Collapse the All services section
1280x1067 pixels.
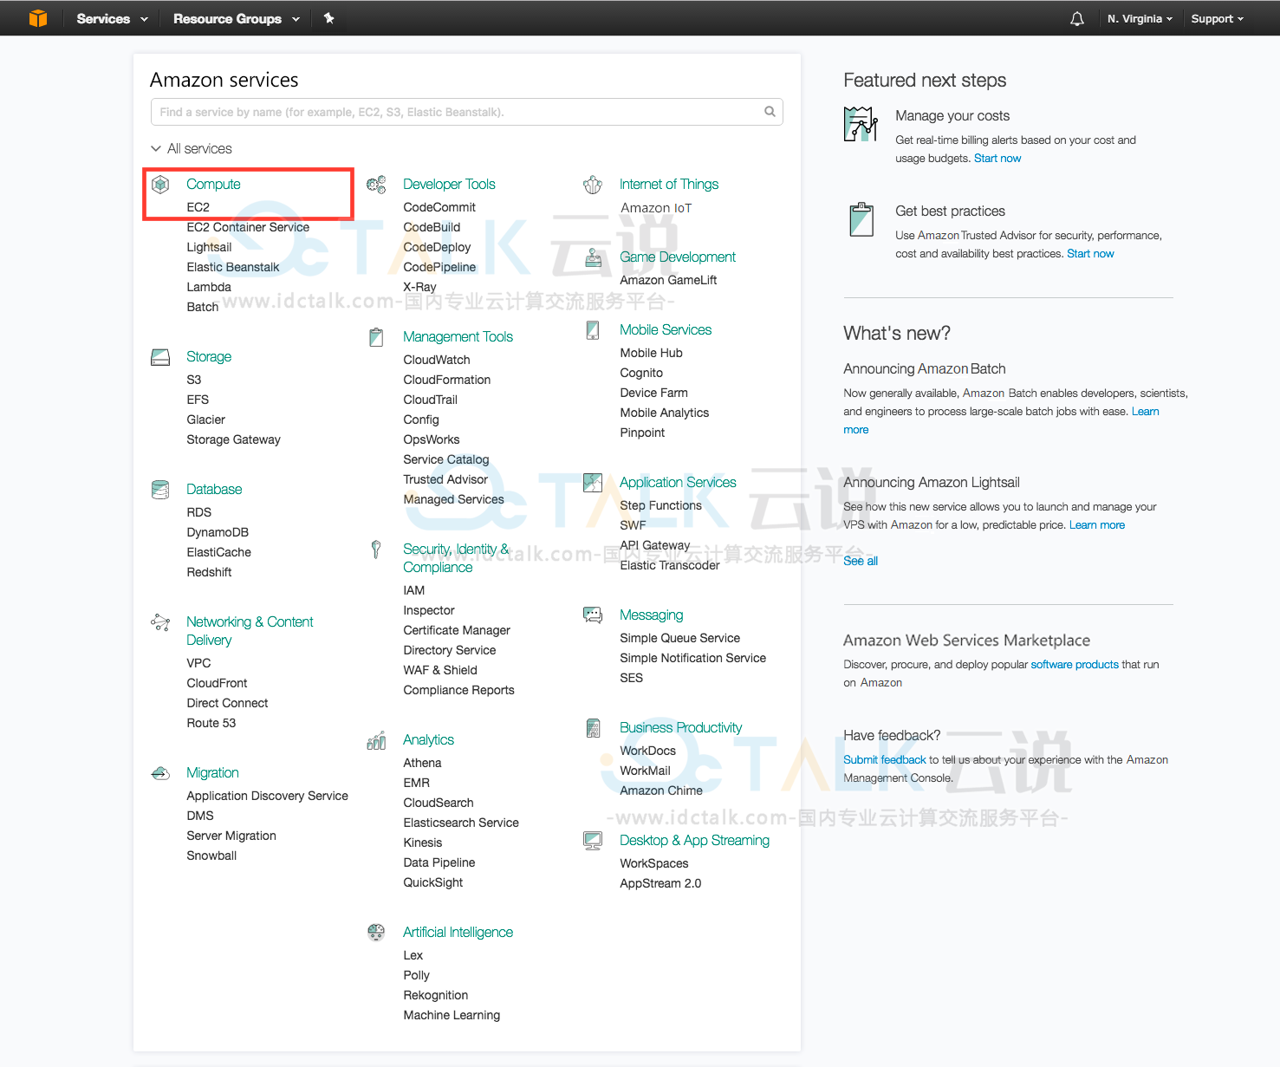point(192,149)
